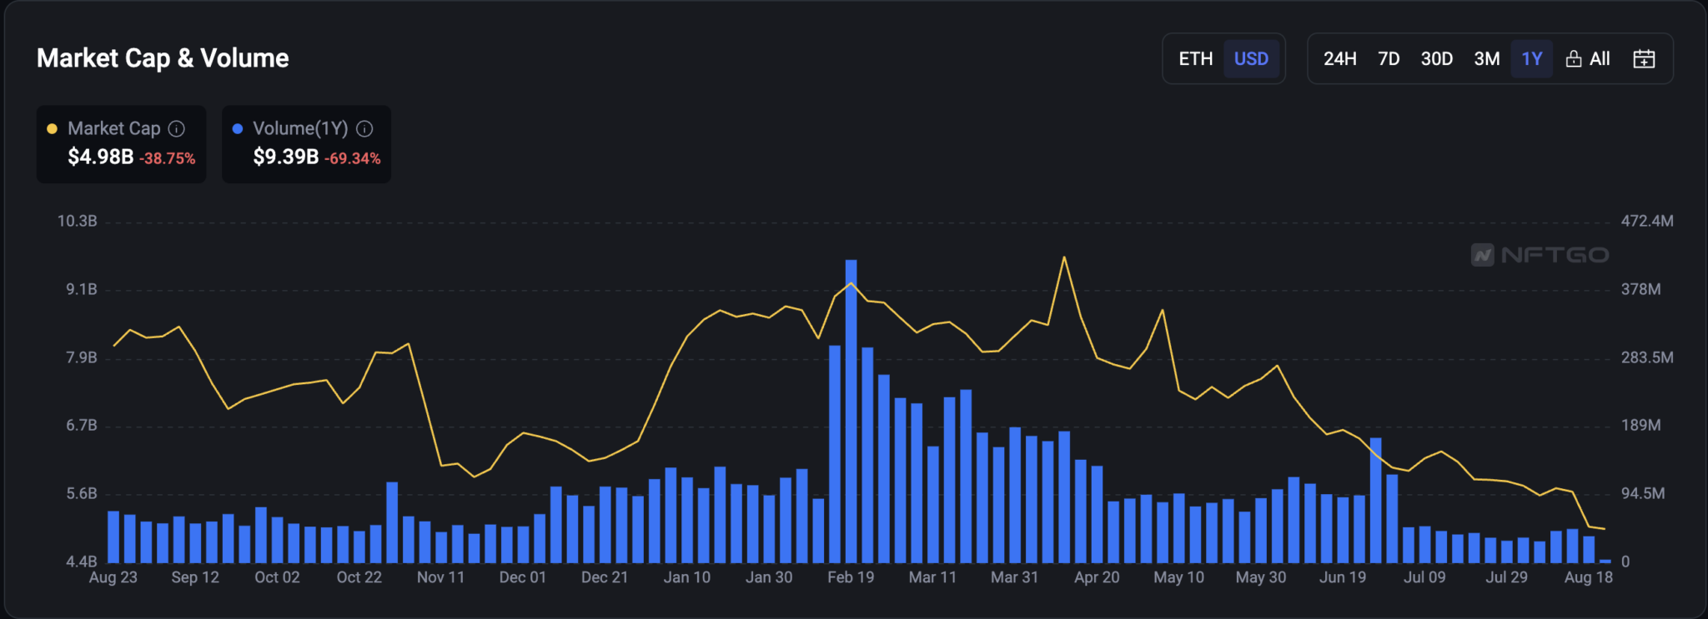The height and width of the screenshot is (619, 1708).
Task: Click the lock icon beside All
Action: [1573, 59]
